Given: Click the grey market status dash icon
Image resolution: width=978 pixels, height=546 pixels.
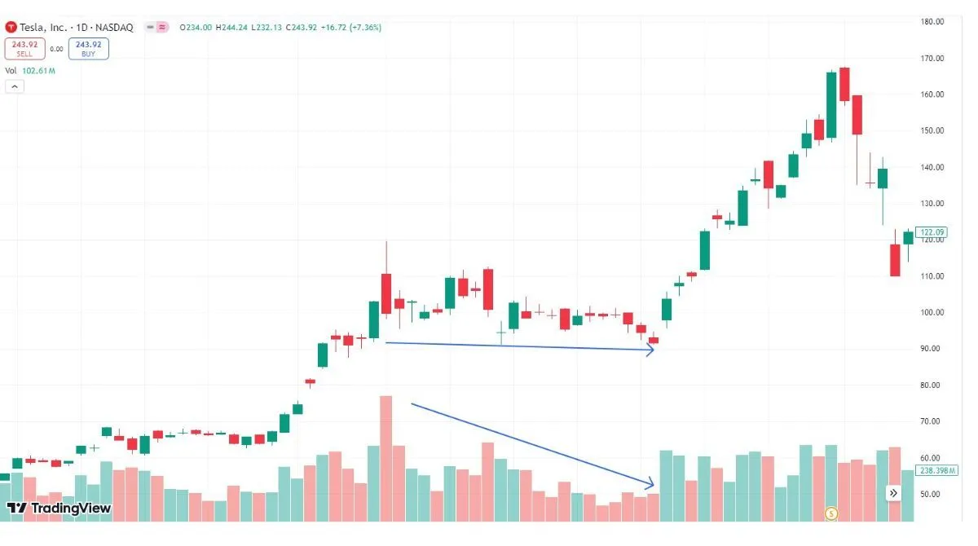Looking at the screenshot, I should coord(150,27).
